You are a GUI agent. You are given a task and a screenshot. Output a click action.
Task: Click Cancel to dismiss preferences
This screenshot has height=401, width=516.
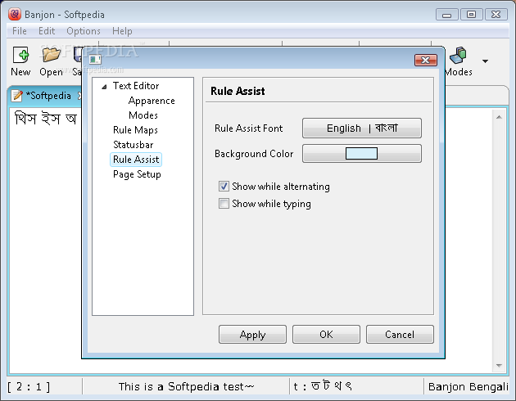(400, 334)
